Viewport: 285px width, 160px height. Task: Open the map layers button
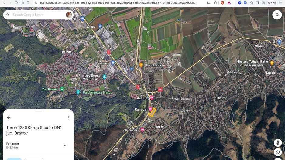click(277, 15)
